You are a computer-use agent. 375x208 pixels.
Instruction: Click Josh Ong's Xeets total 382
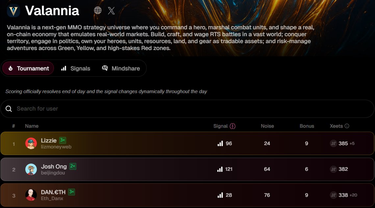tap(343, 169)
